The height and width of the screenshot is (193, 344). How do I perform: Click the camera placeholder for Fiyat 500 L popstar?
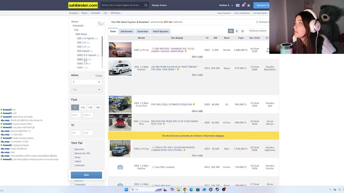tap(120, 167)
